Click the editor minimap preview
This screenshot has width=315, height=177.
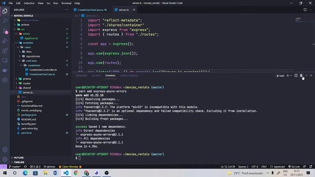303,20
